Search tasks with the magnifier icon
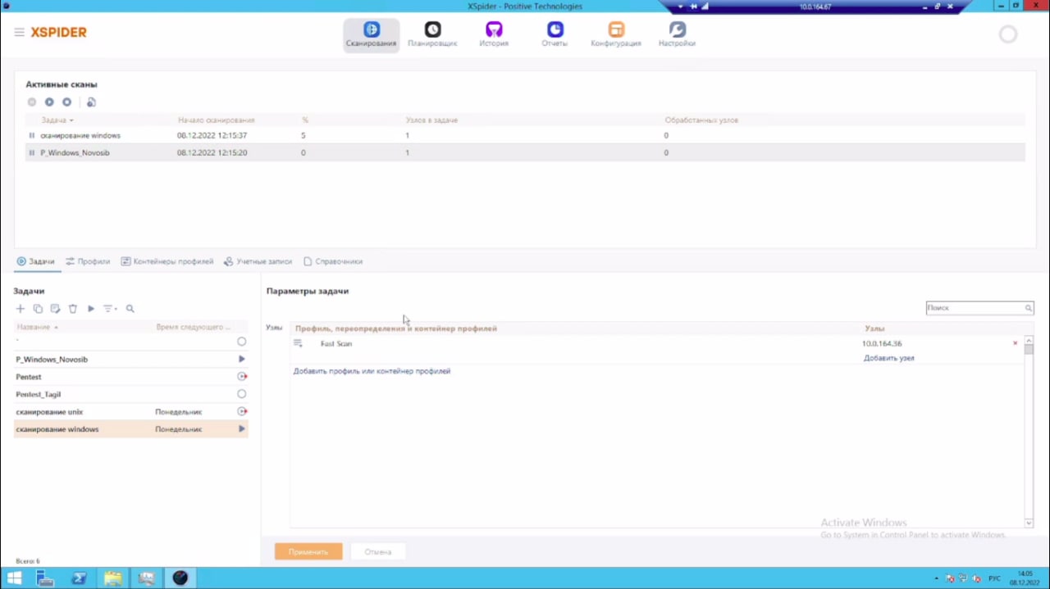Screen dimensions: 1050x589 pos(130,309)
